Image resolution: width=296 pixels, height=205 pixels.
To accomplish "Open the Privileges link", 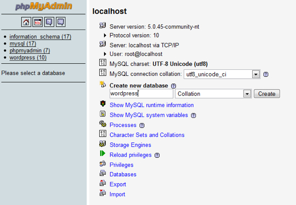I will click(121, 165).
